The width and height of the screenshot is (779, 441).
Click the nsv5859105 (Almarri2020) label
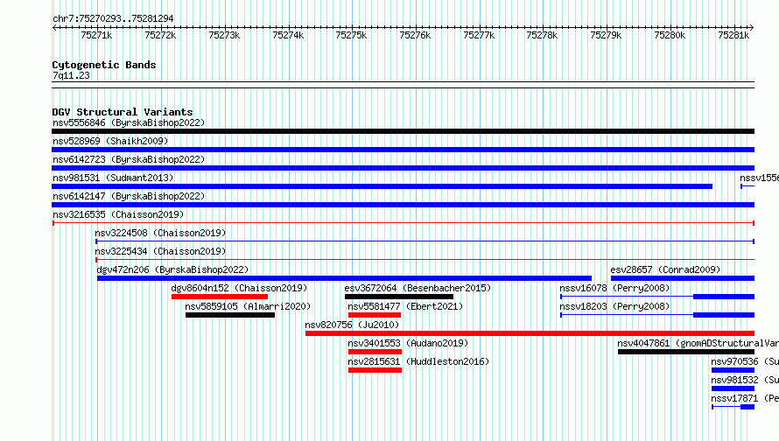248,306
